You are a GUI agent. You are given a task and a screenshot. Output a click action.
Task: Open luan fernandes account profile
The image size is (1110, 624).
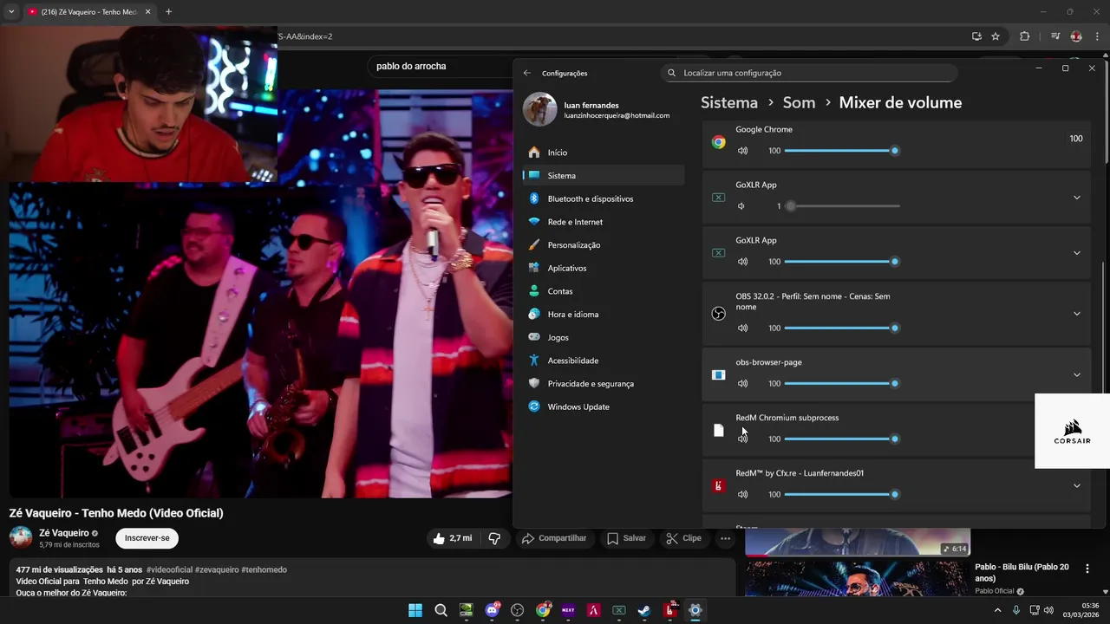[x=598, y=110]
